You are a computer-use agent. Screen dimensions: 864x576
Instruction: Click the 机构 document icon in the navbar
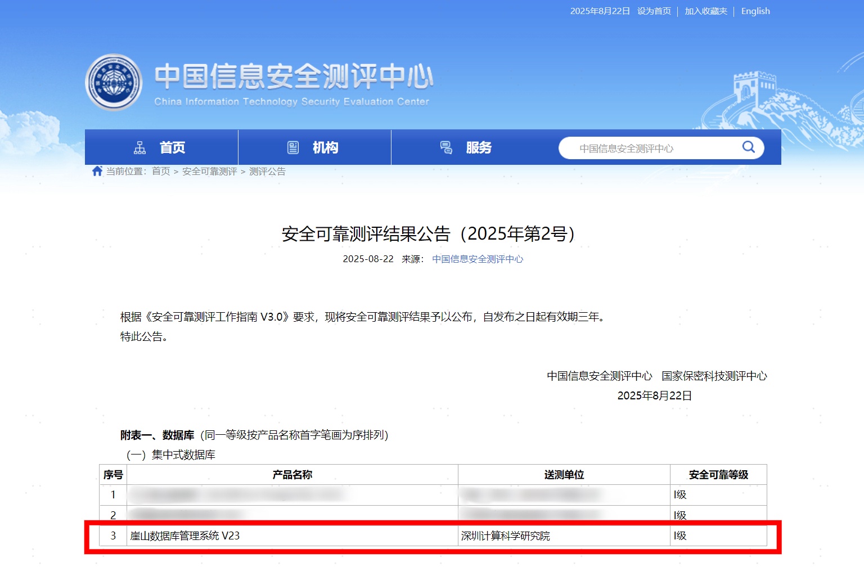[x=293, y=147]
